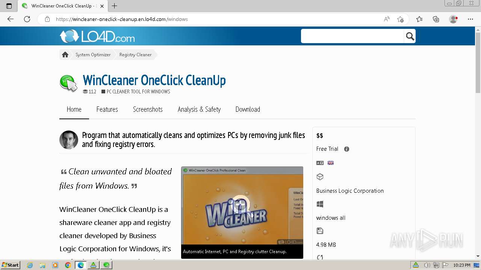Open the Windows Start button
Screen dimensions: 481x270
click(x=10, y=265)
